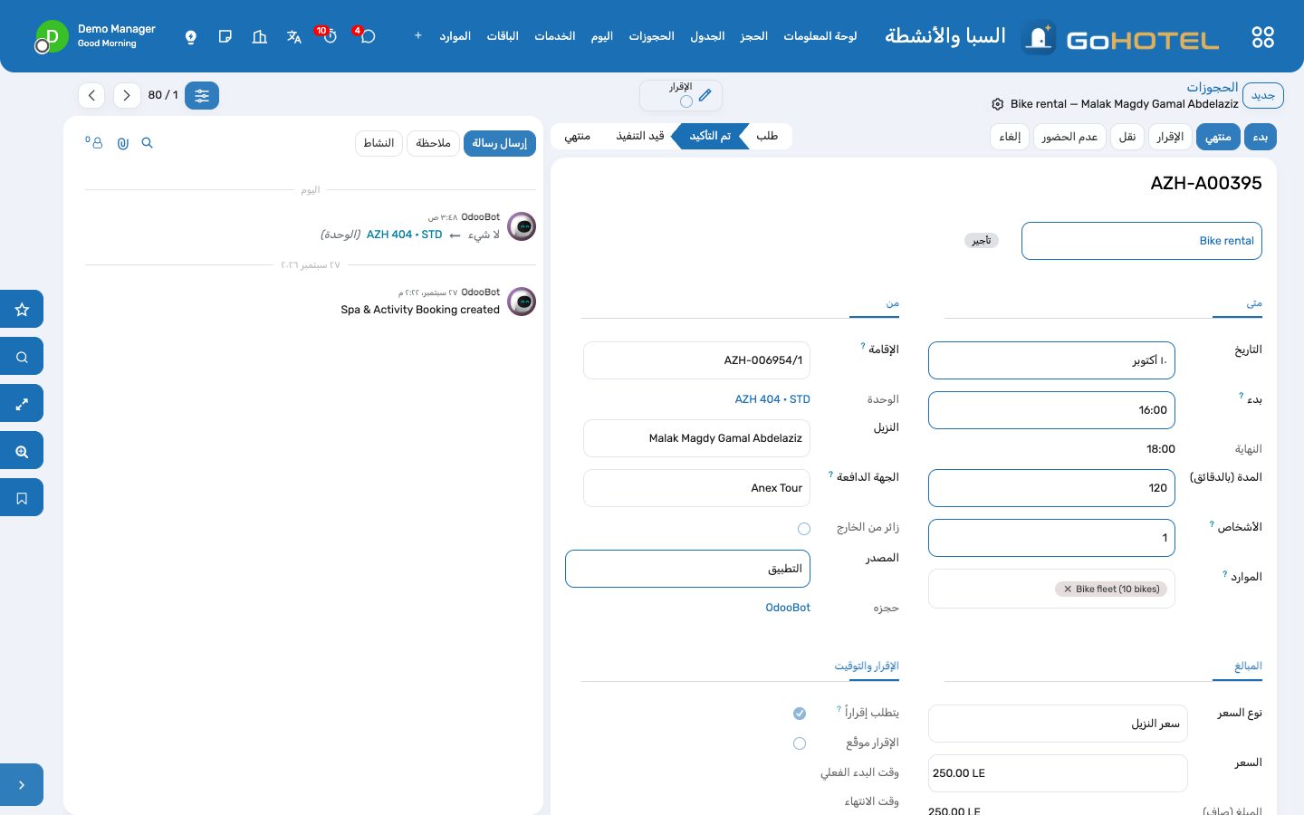The image size is (1304, 815).
Task: Open attachments via the paperclip icon
Action: pyautogui.click(x=123, y=143)
